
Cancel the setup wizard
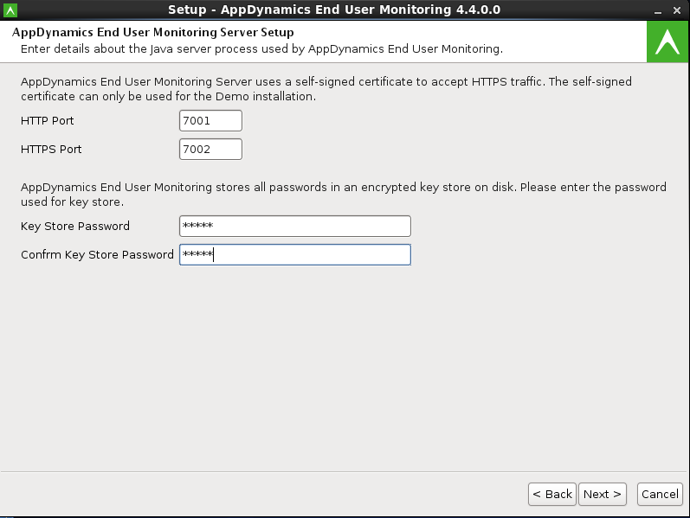click(x=660, y=495)
